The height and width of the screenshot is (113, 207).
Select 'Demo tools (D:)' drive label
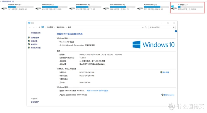tap(48, 5)
